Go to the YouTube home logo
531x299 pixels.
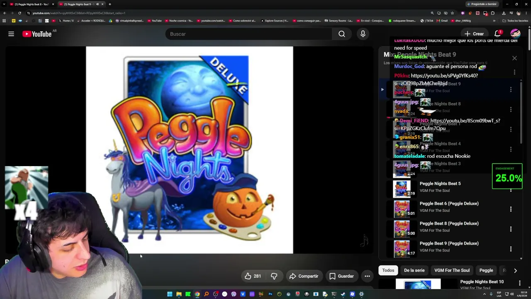[37, 34]
